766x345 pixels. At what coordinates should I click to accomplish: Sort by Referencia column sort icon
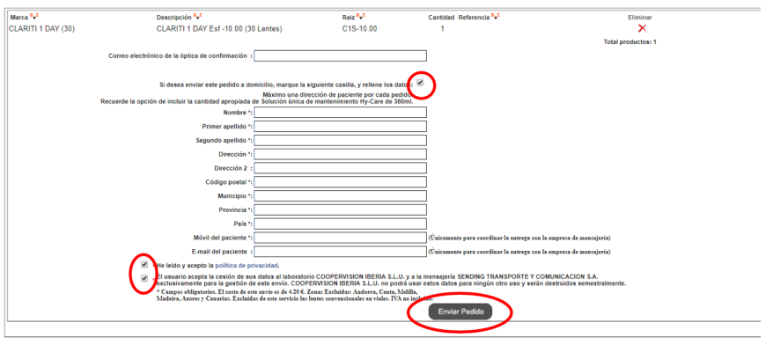496,17
